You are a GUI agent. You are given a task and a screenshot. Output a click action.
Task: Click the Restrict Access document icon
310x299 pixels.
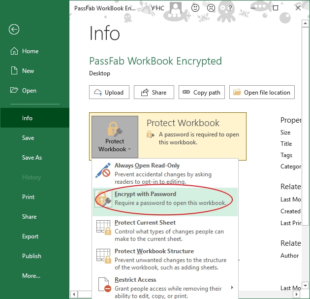[x=105, y=285]
